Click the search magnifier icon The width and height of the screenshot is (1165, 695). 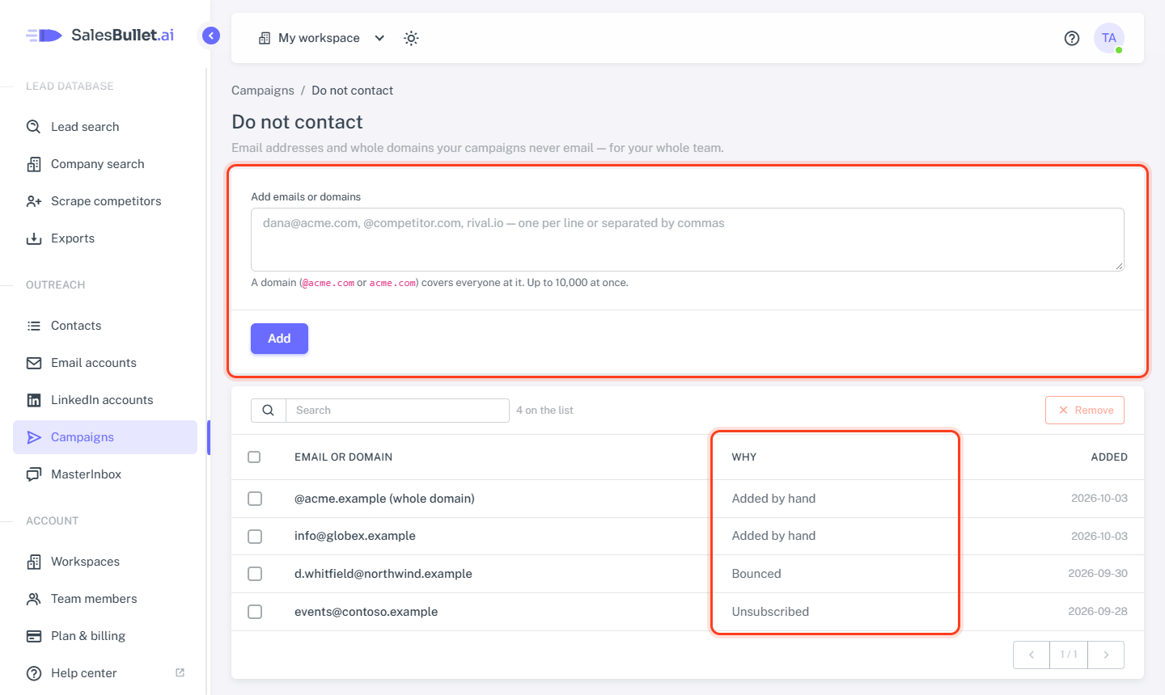click(269, 411)
